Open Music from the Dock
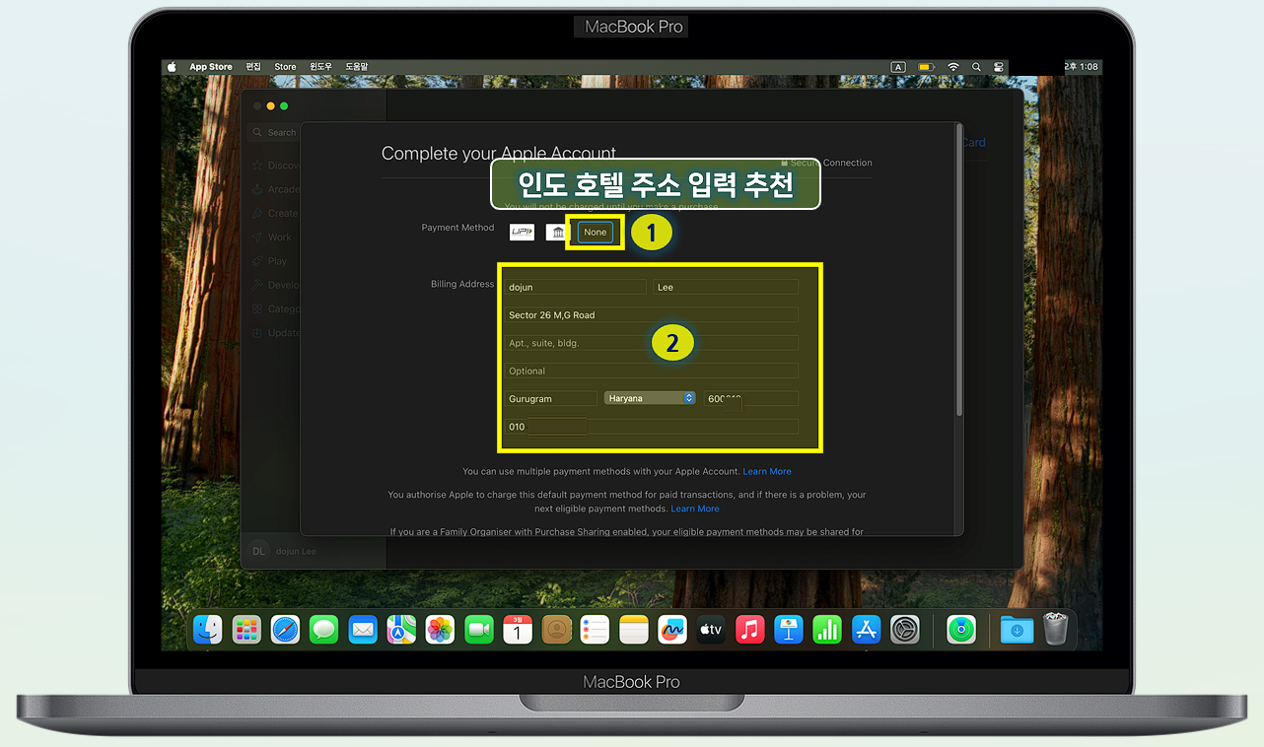This screenshot has height=747, width=1264. pyautogui.click(x=749, y=629)
